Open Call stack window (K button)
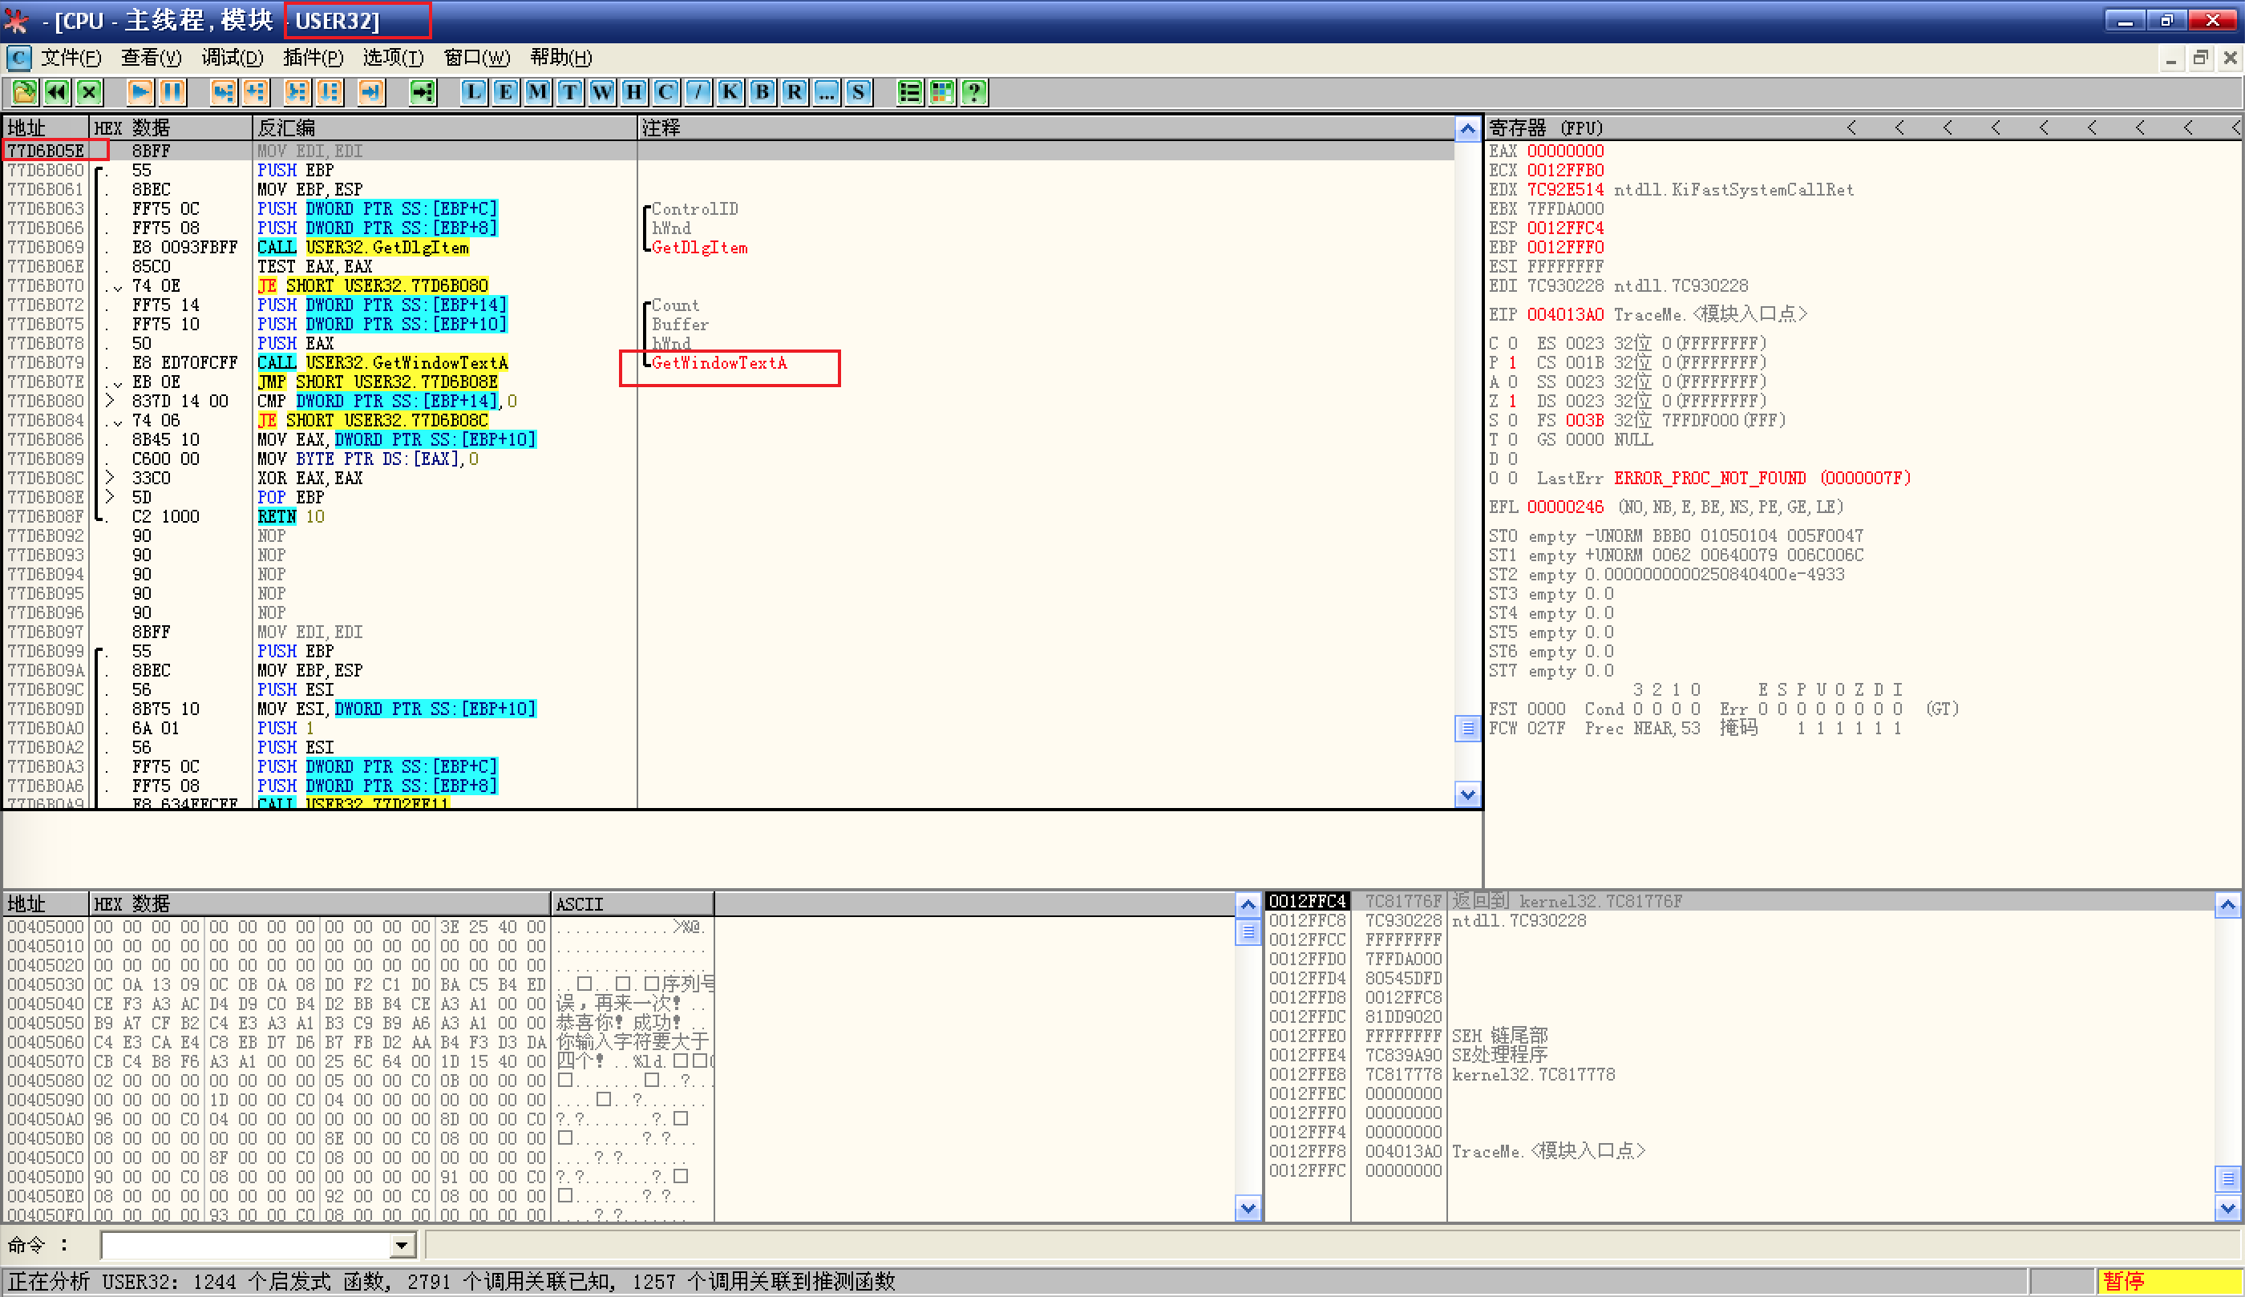 (x=730, y=91)
